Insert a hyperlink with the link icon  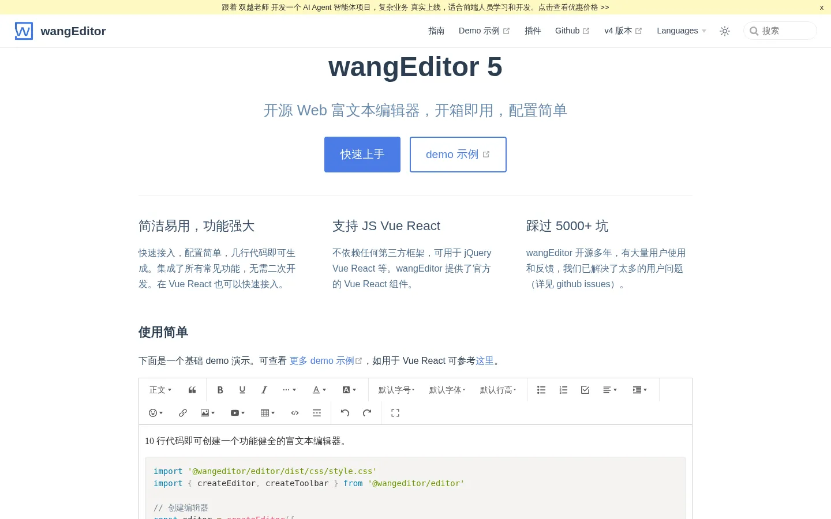tap(183, 413)
